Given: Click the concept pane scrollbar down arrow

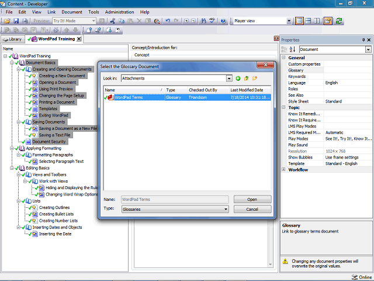Looking at the screenshot, I should pyautogui.click(x=270, y=265).
